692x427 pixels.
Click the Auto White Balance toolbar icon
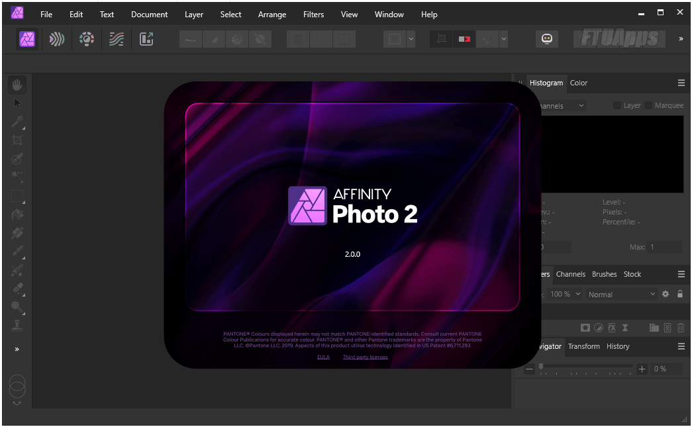pyautogui.click(x=260, y=39)
